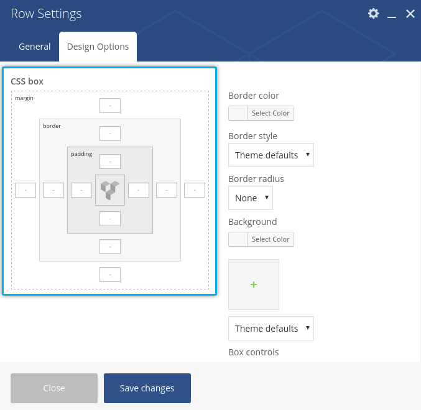
Task: Click the padding top input field
Action: point(110,162)
